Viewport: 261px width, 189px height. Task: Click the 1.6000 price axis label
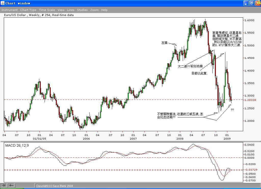[x=249, y=20]
